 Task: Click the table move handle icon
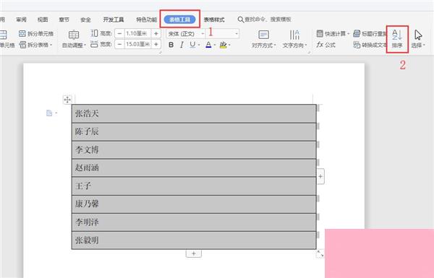67,100
